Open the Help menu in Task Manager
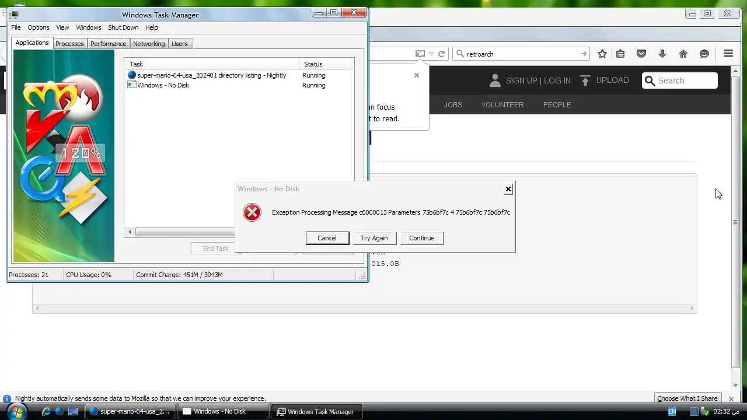The height and width of the screenshot is (420, 747). pos(152,27)
